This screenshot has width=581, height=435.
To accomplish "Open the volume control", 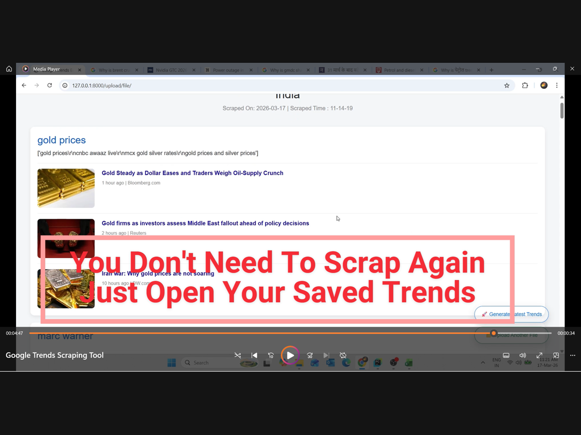I will [522, 355].
